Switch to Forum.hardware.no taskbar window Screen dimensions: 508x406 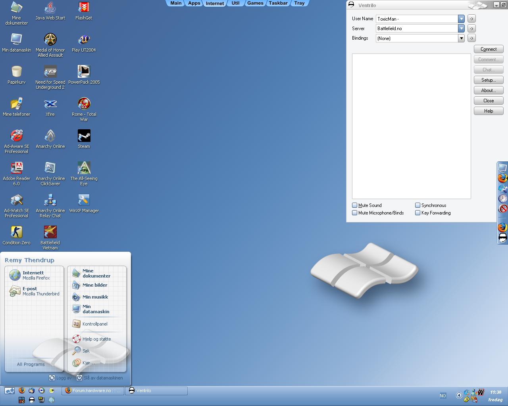(x=93, y=391)
